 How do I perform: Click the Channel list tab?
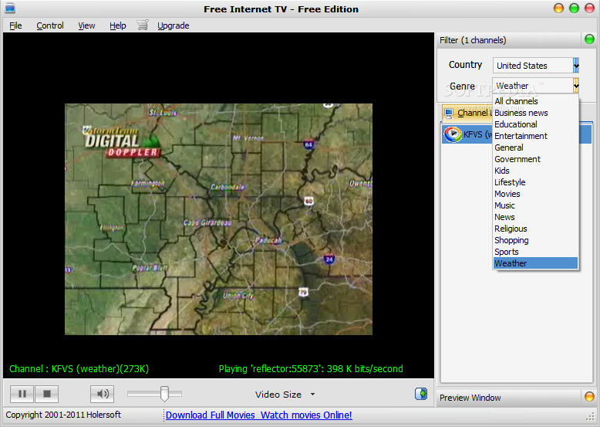467,113
